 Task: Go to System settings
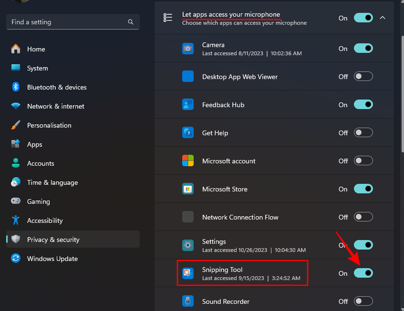[x=73, y=68]
